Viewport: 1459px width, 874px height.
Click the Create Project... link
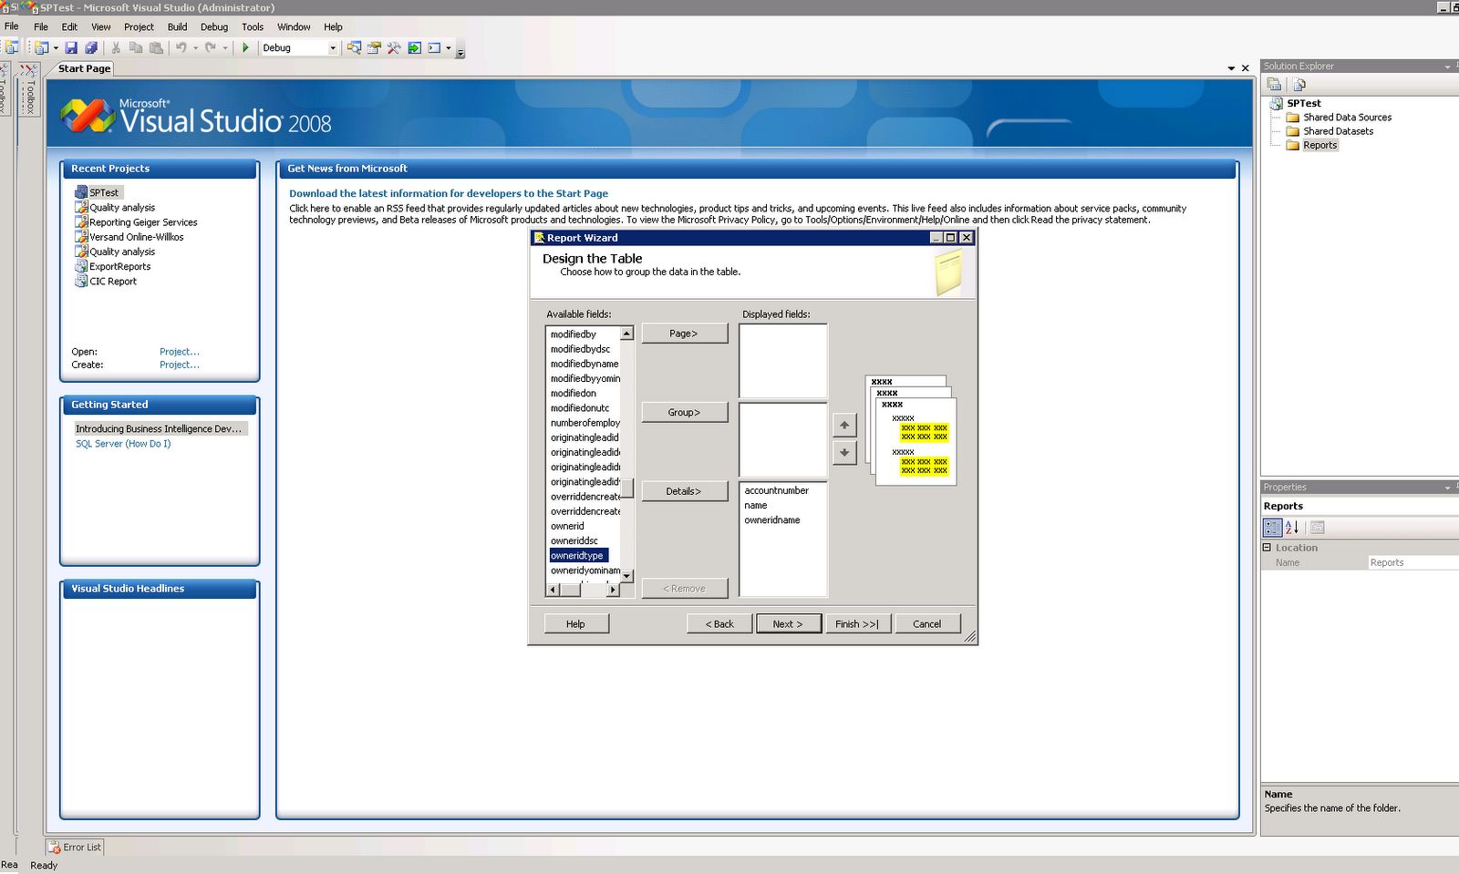click(180, 365)
